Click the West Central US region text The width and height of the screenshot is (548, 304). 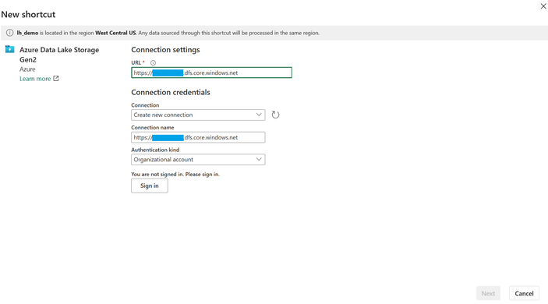tap(115, 33)
